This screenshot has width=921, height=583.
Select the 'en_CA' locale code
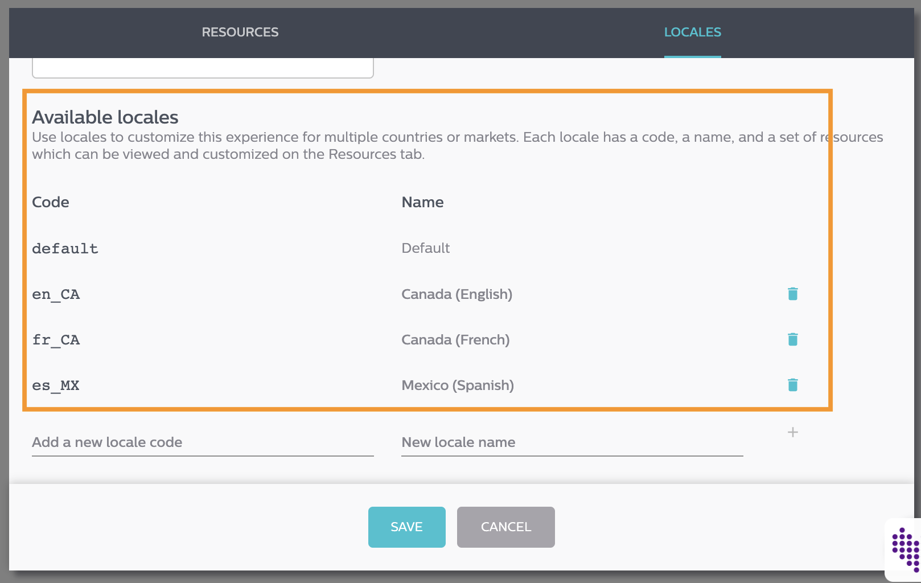tap(56, 294)
